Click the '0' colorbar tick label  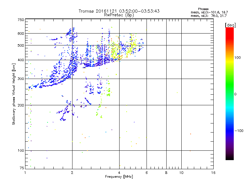point(235,94)
